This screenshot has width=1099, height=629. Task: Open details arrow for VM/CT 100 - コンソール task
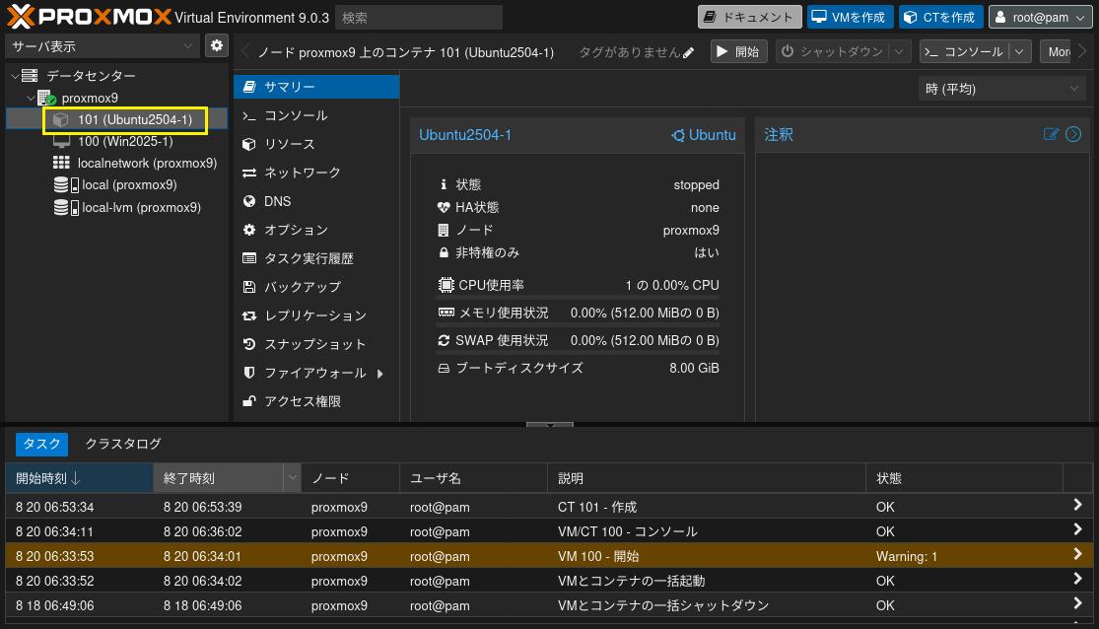pos(1077,529)
